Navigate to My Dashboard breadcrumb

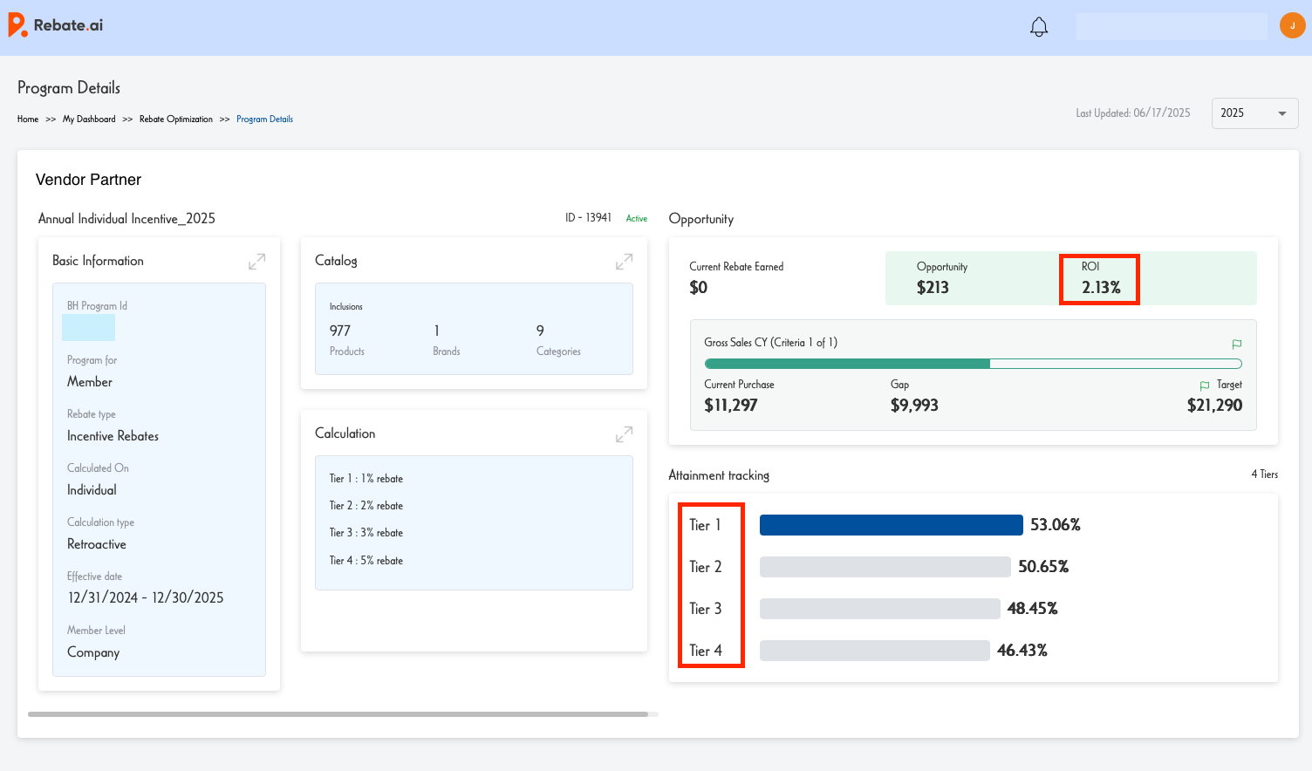(x=89, y=119)
